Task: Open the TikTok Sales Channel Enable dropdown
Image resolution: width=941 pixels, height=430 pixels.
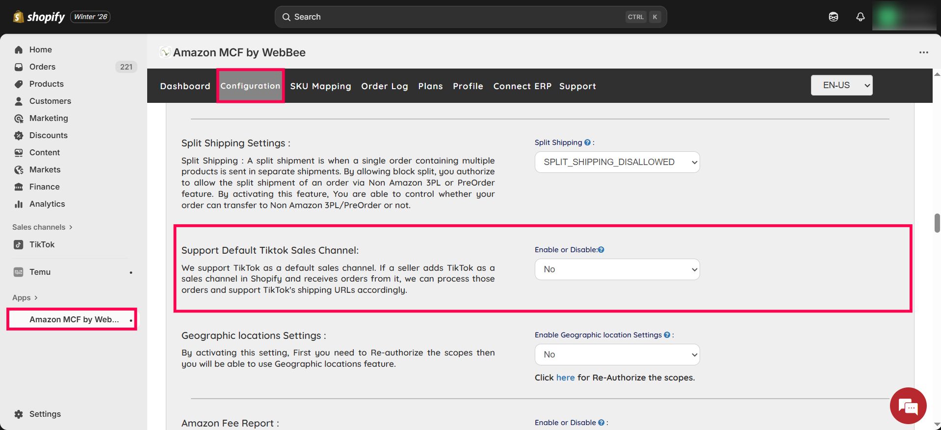Action: (617, 269)
